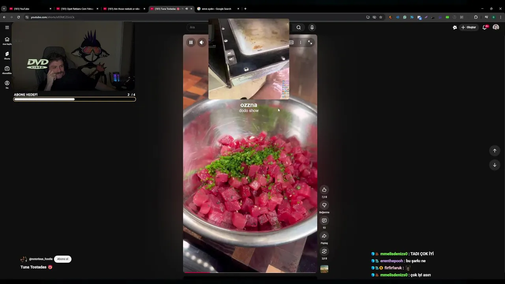Bookmark this page with the star
Screen dimensions: 505x284
click(381, 17)
